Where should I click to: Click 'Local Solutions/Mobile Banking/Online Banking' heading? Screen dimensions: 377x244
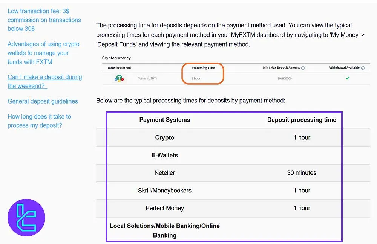[x=165, y=230]
